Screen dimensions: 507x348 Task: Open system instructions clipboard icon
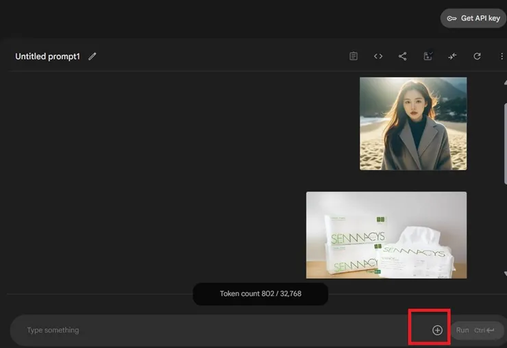coord(354,56)
